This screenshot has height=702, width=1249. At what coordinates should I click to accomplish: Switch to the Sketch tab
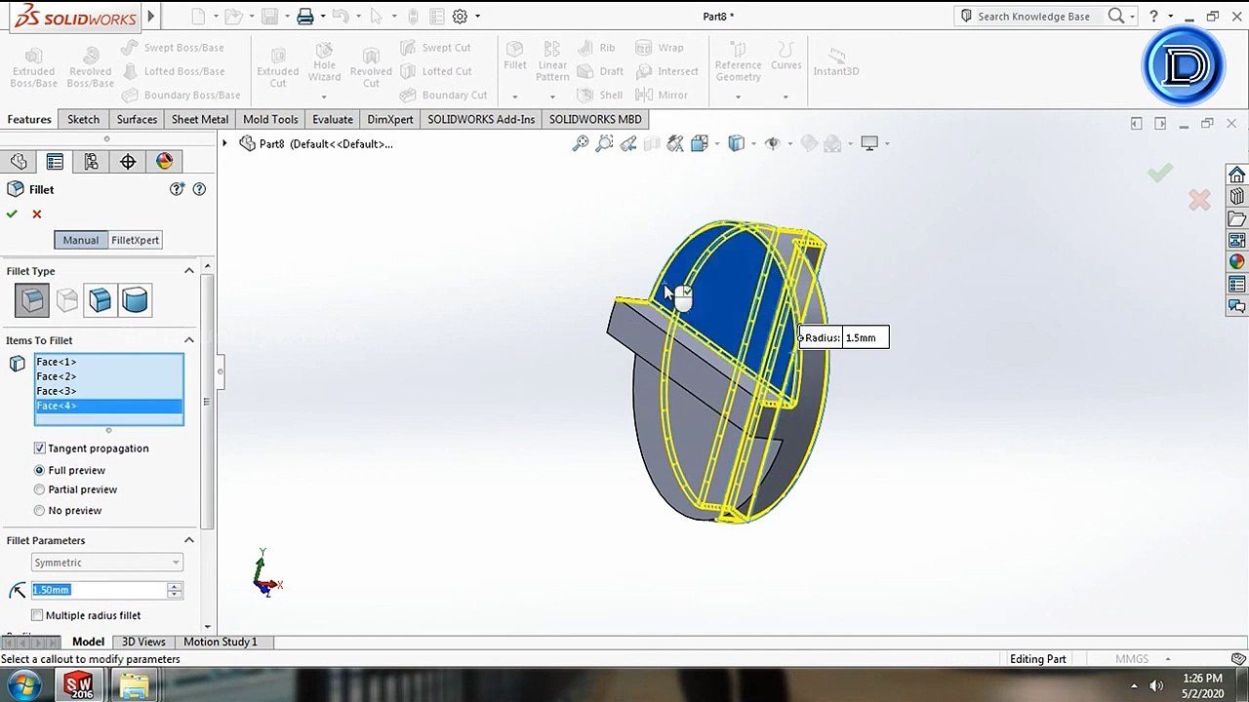pyautogui.click(x=83, y=119)
